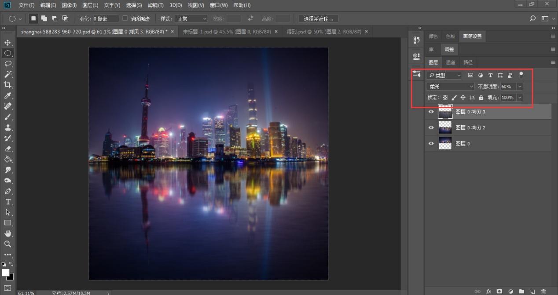This screenshot has height=295, width=558.
Task: Open the 不透明度 opacity dropdown
Action: pyautogui.click(x=519, y=86)
